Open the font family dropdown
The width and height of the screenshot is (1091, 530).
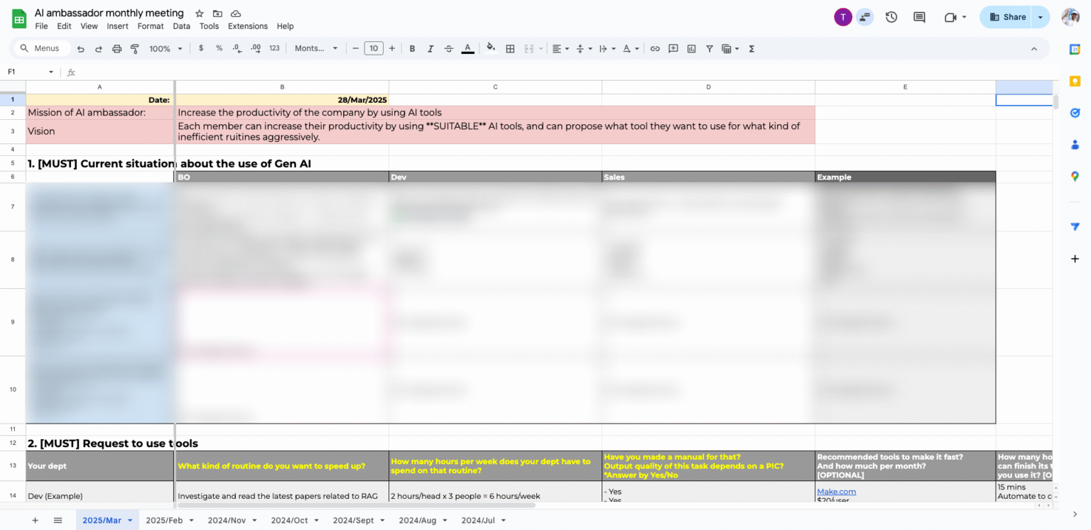317,48
